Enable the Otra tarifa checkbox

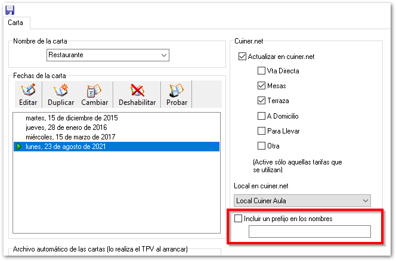click(x=261, y=146)
